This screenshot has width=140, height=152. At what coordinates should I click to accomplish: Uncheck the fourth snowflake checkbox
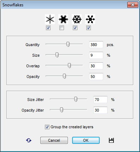click(88, 28)
